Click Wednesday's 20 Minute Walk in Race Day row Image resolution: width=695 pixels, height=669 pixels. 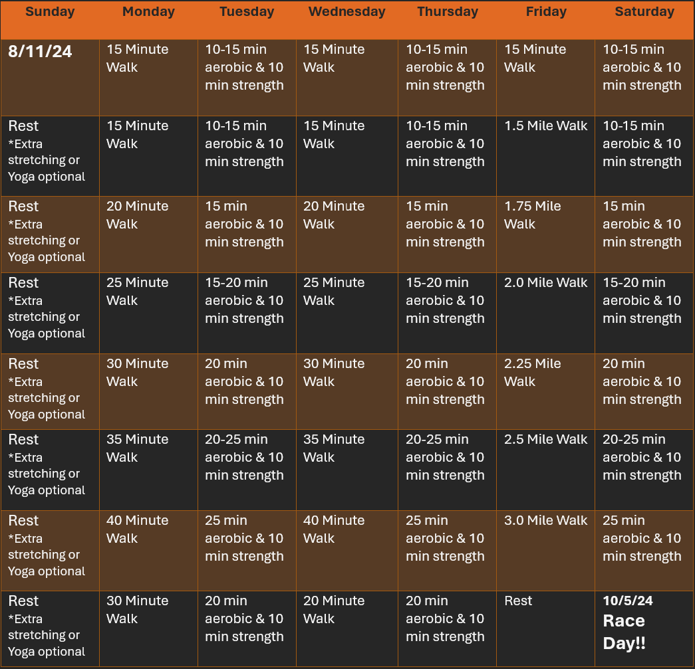347,628
